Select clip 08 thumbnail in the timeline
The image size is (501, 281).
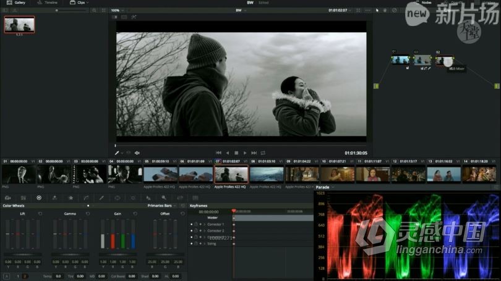pos(267,174)
